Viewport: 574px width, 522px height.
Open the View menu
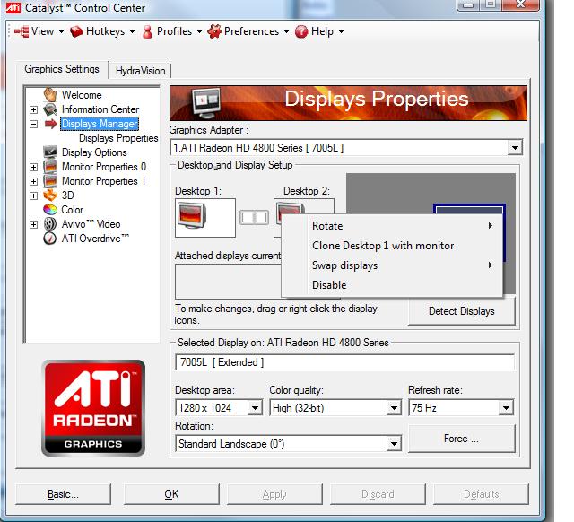click(x=39, y=31)
